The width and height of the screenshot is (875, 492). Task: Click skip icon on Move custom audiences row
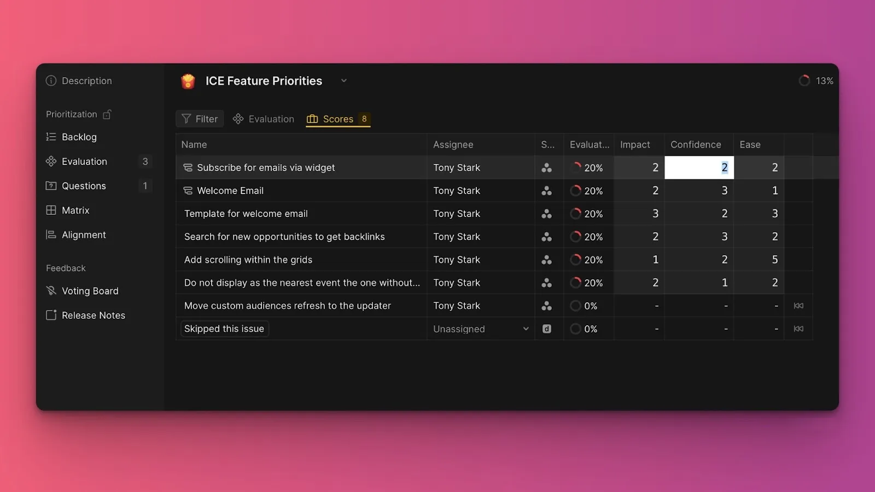tap(798, 306)
